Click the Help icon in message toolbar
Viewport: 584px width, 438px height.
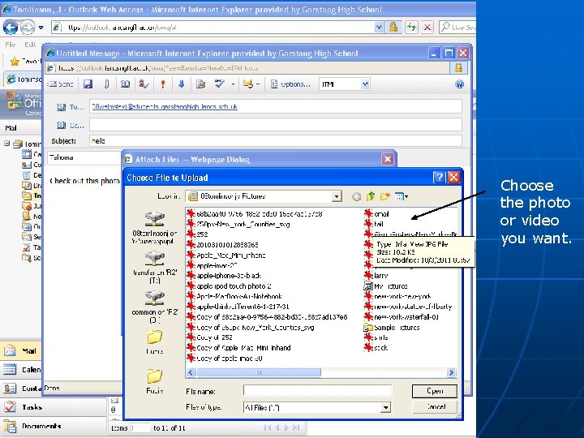point(460,84)
